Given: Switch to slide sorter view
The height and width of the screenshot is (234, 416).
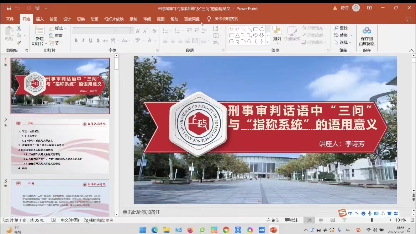Looking at the screenshot, I should (x=321, y=220).
